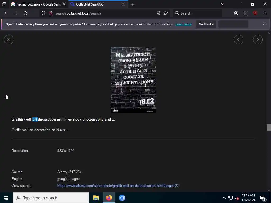The image size is (271, 203).
Task: Click scrollbar down arrow
Action: point(269,190)
